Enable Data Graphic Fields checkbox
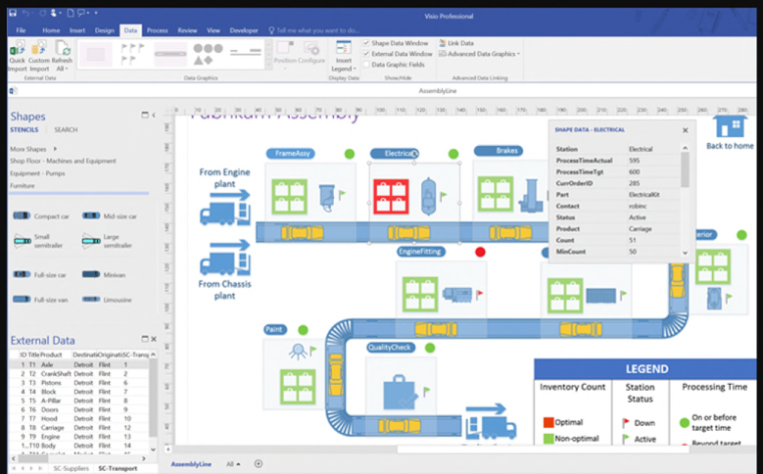This screenshot has width=763, height=474. (366, 65)
